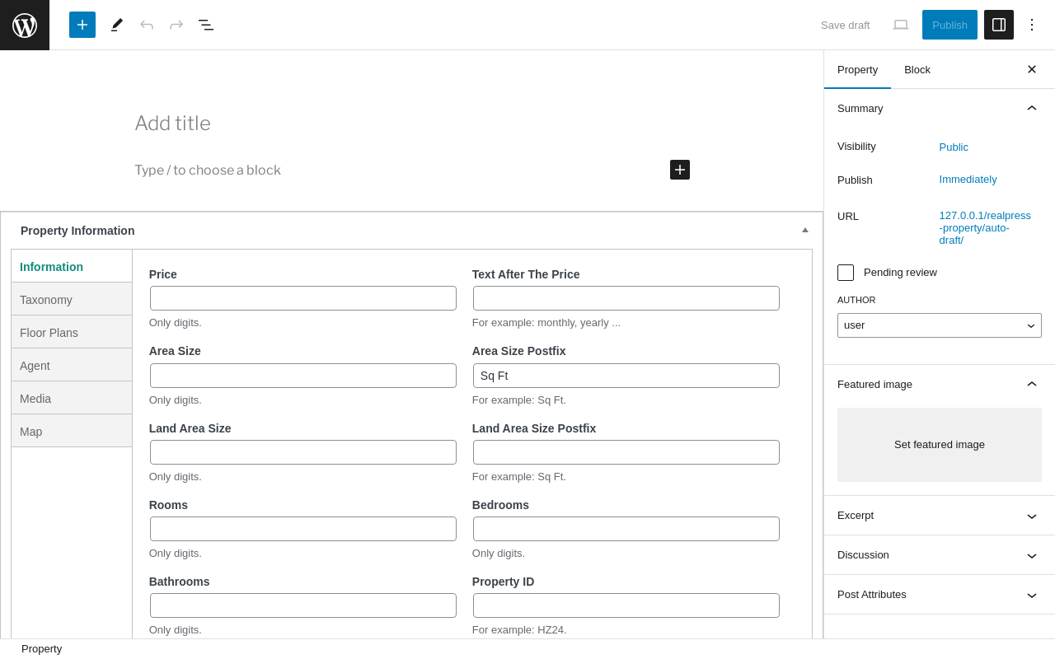
Task: Click the Bedrooms input field
Action: coord(626,529)
